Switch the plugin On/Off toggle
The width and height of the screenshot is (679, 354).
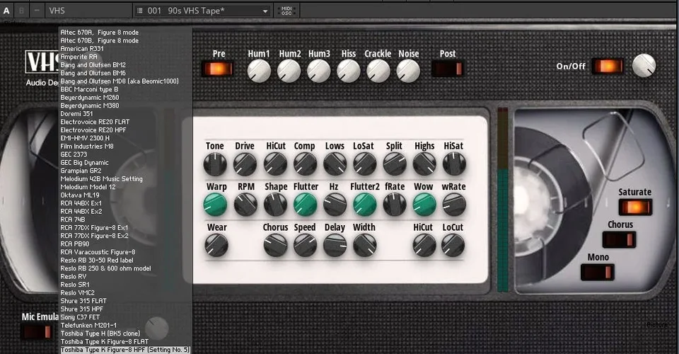[x=608, y=66]
